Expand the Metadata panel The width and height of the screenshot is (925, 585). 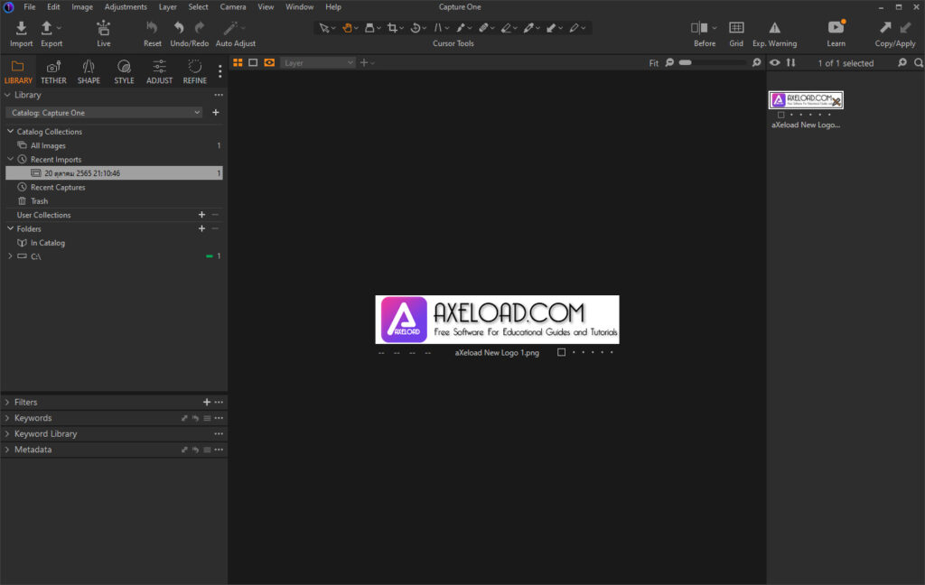tap(7, 450)
